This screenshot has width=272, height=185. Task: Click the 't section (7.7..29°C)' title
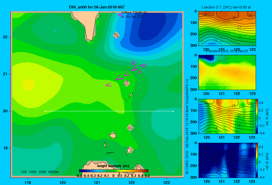[x=226, y=7]
